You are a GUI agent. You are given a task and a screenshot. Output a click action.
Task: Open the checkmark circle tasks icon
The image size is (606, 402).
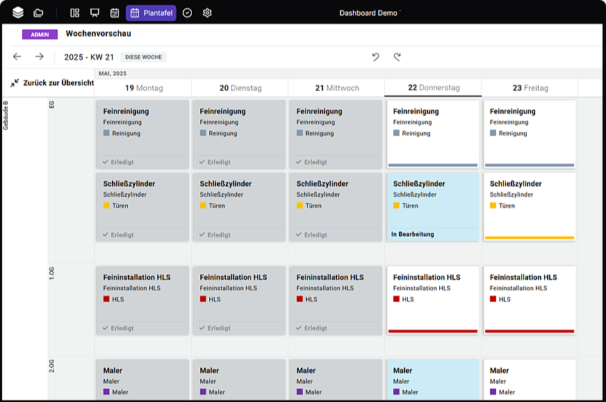[187, 12]
